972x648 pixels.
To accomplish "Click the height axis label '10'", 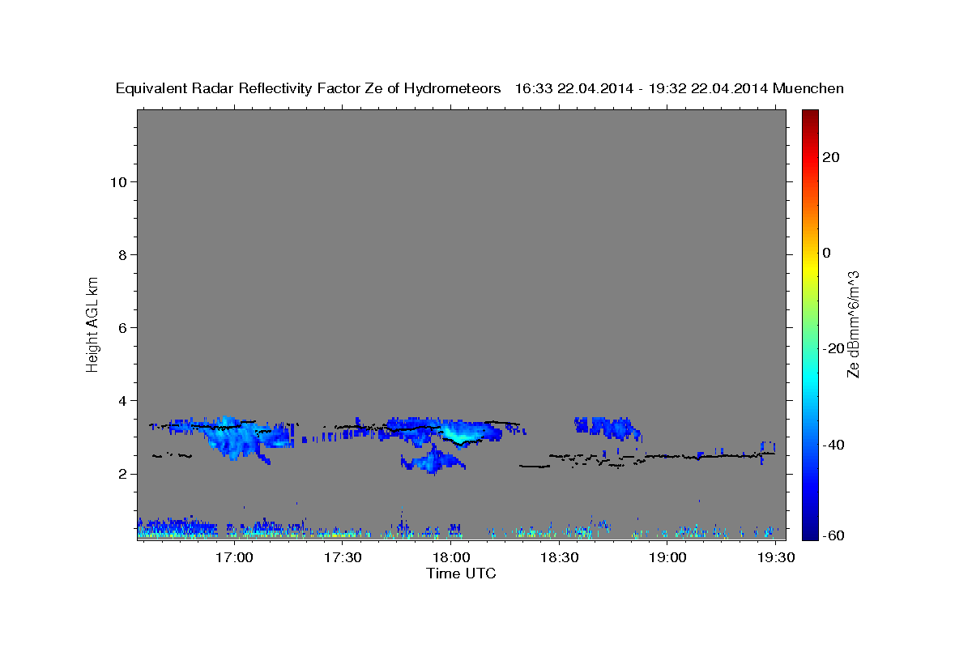I will (x=117, y=182).
